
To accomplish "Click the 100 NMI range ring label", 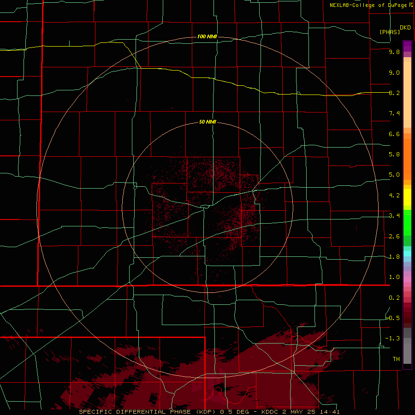I will 207,36.
